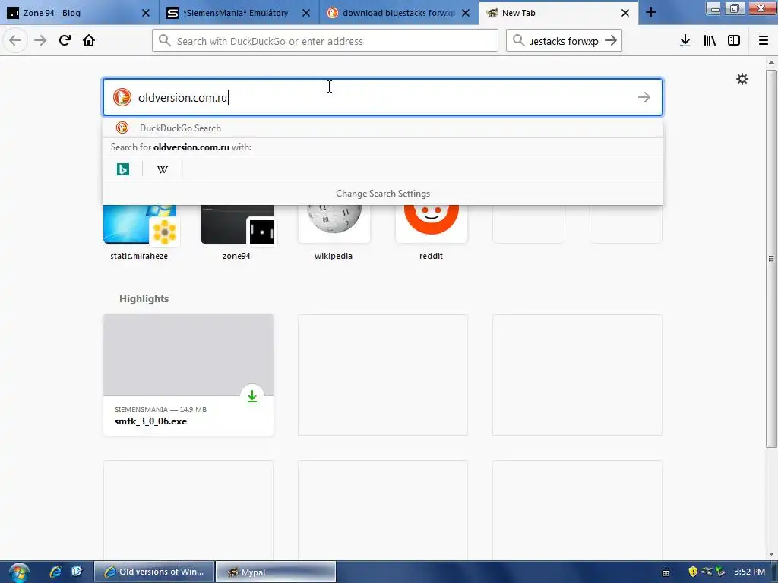Open the hamburger application menu
778x583 pixels.
pyautogui.click(x=764, y=40)
